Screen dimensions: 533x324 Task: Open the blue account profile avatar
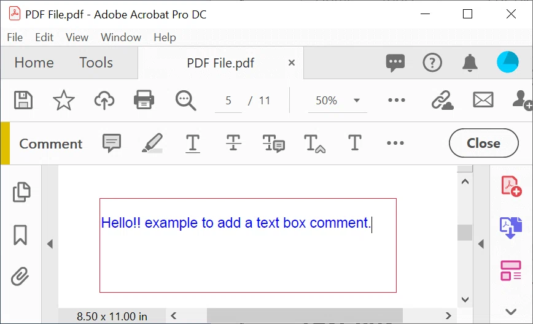click(x=507, y=62)
